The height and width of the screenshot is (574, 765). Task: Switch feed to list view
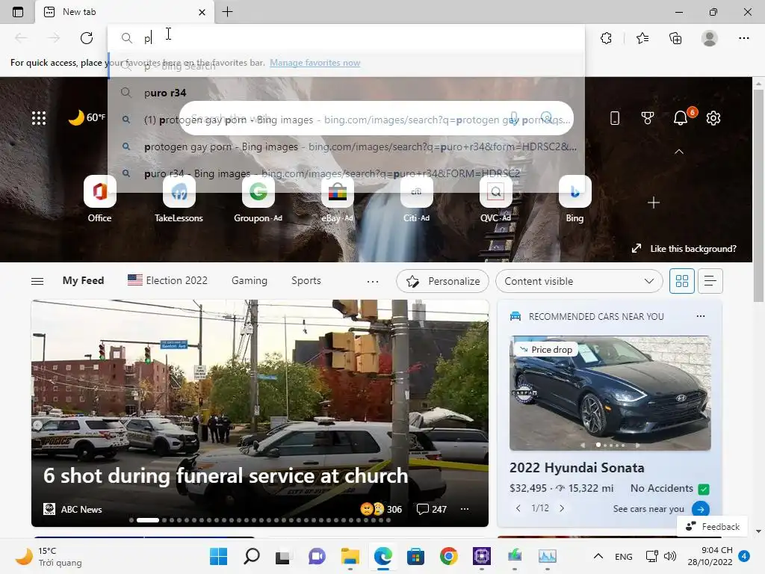[x=710, y=281]
